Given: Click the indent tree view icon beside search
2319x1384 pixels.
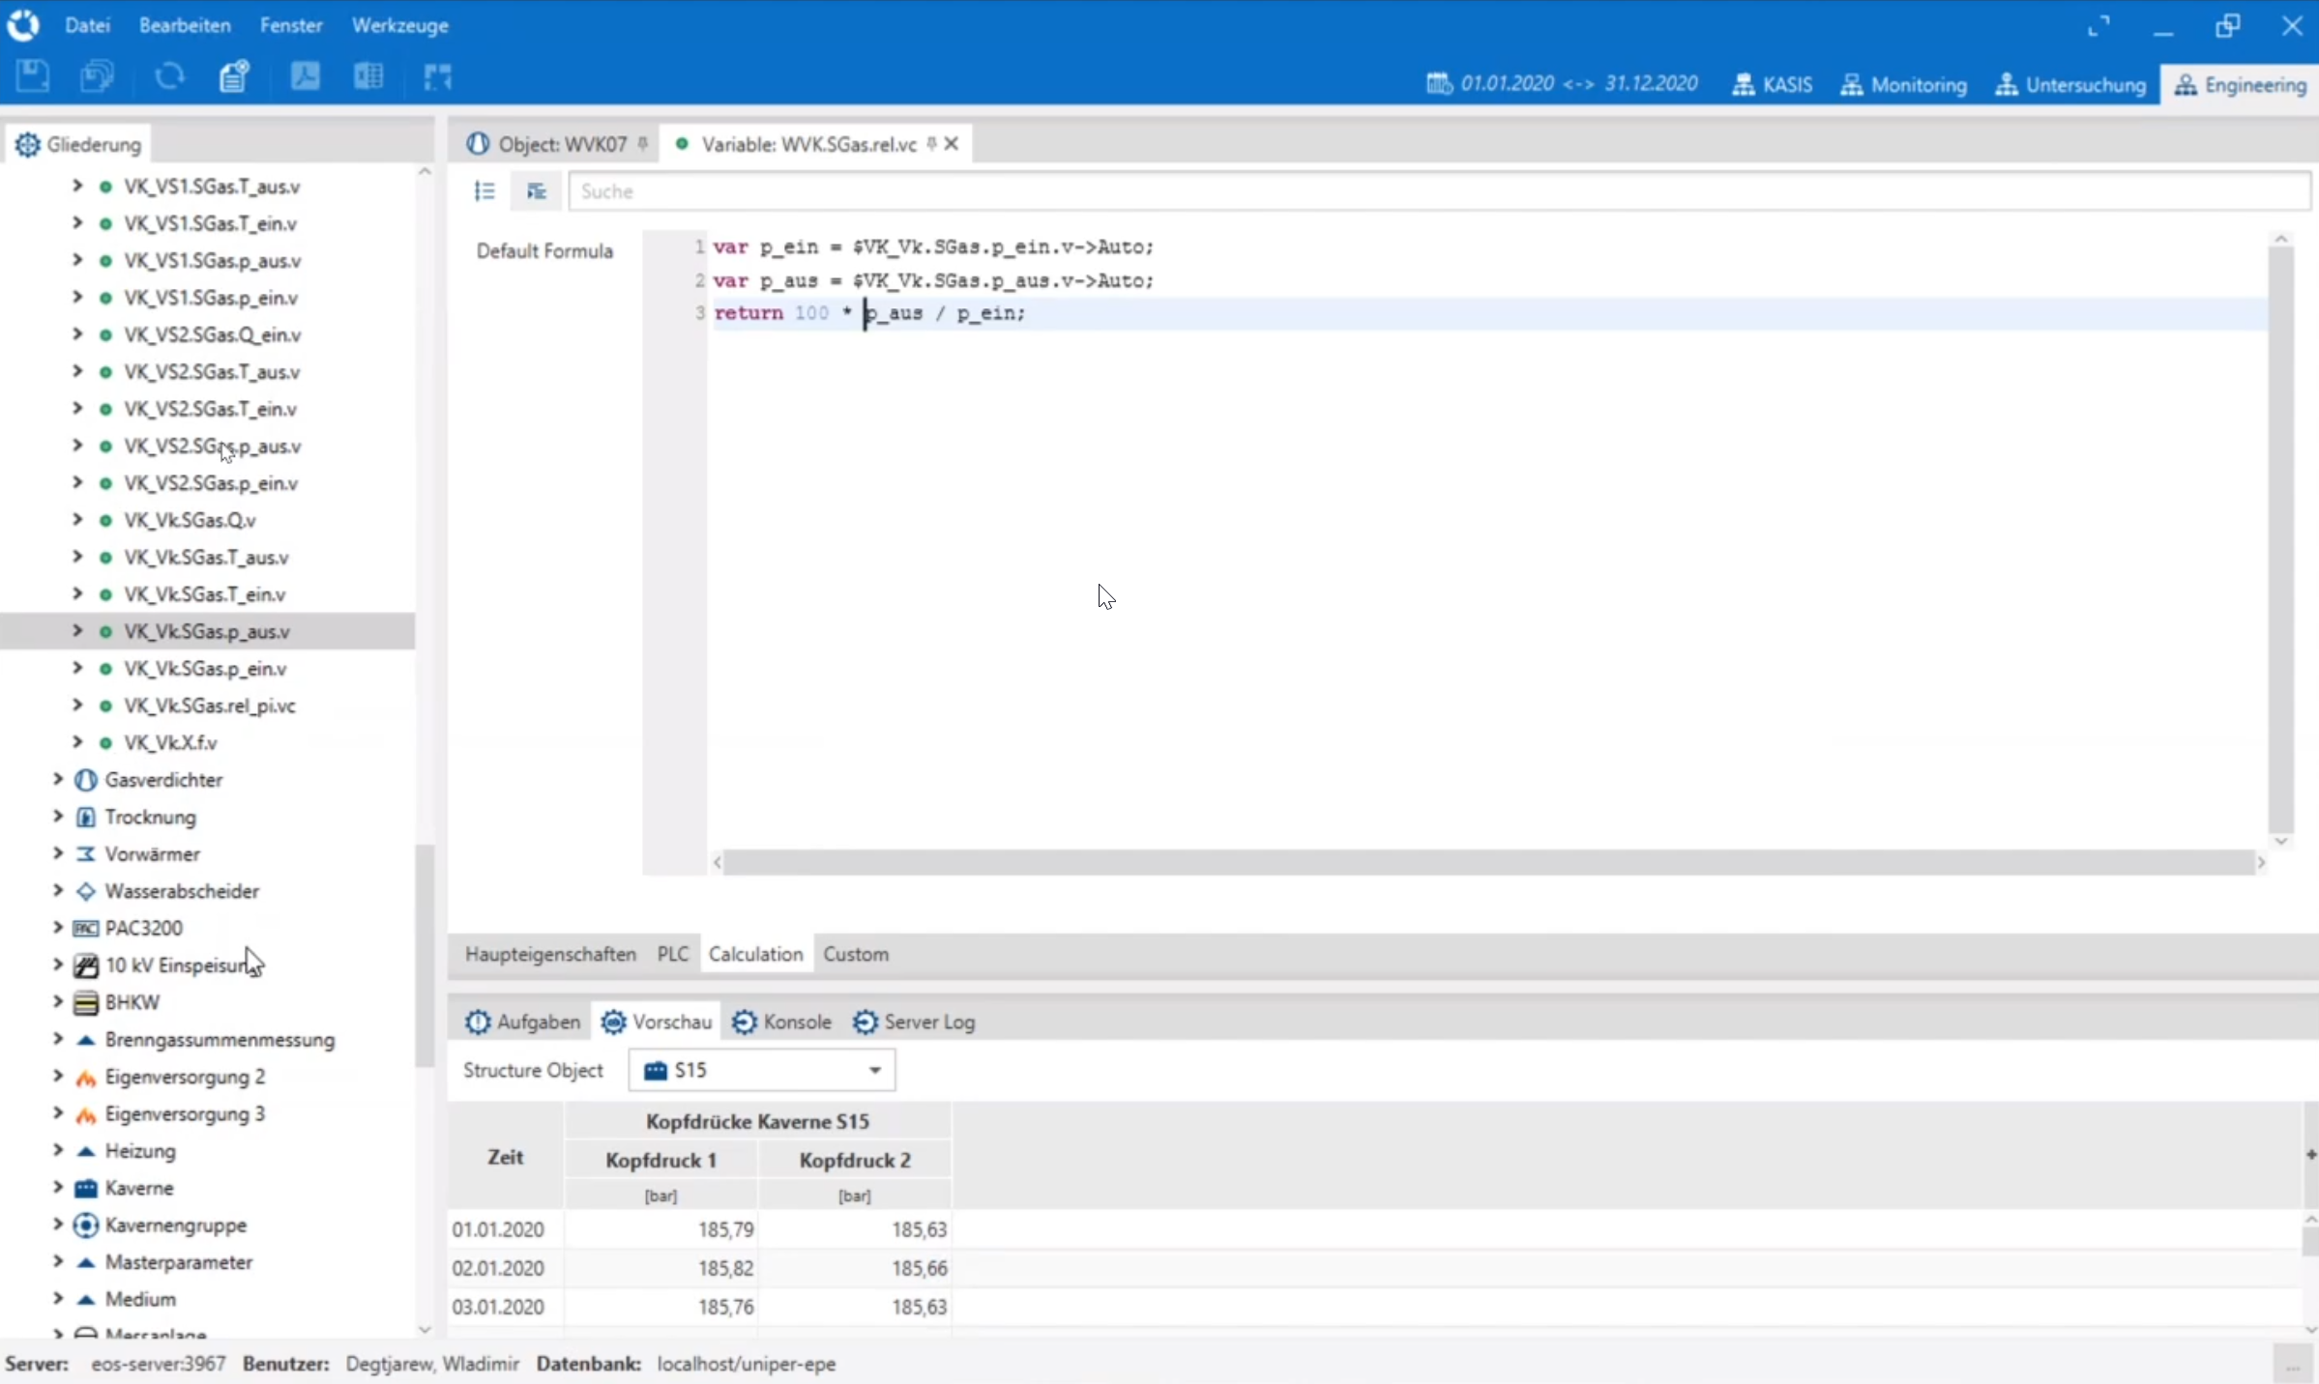Looking at the screenshot, I should click(537, 191).
